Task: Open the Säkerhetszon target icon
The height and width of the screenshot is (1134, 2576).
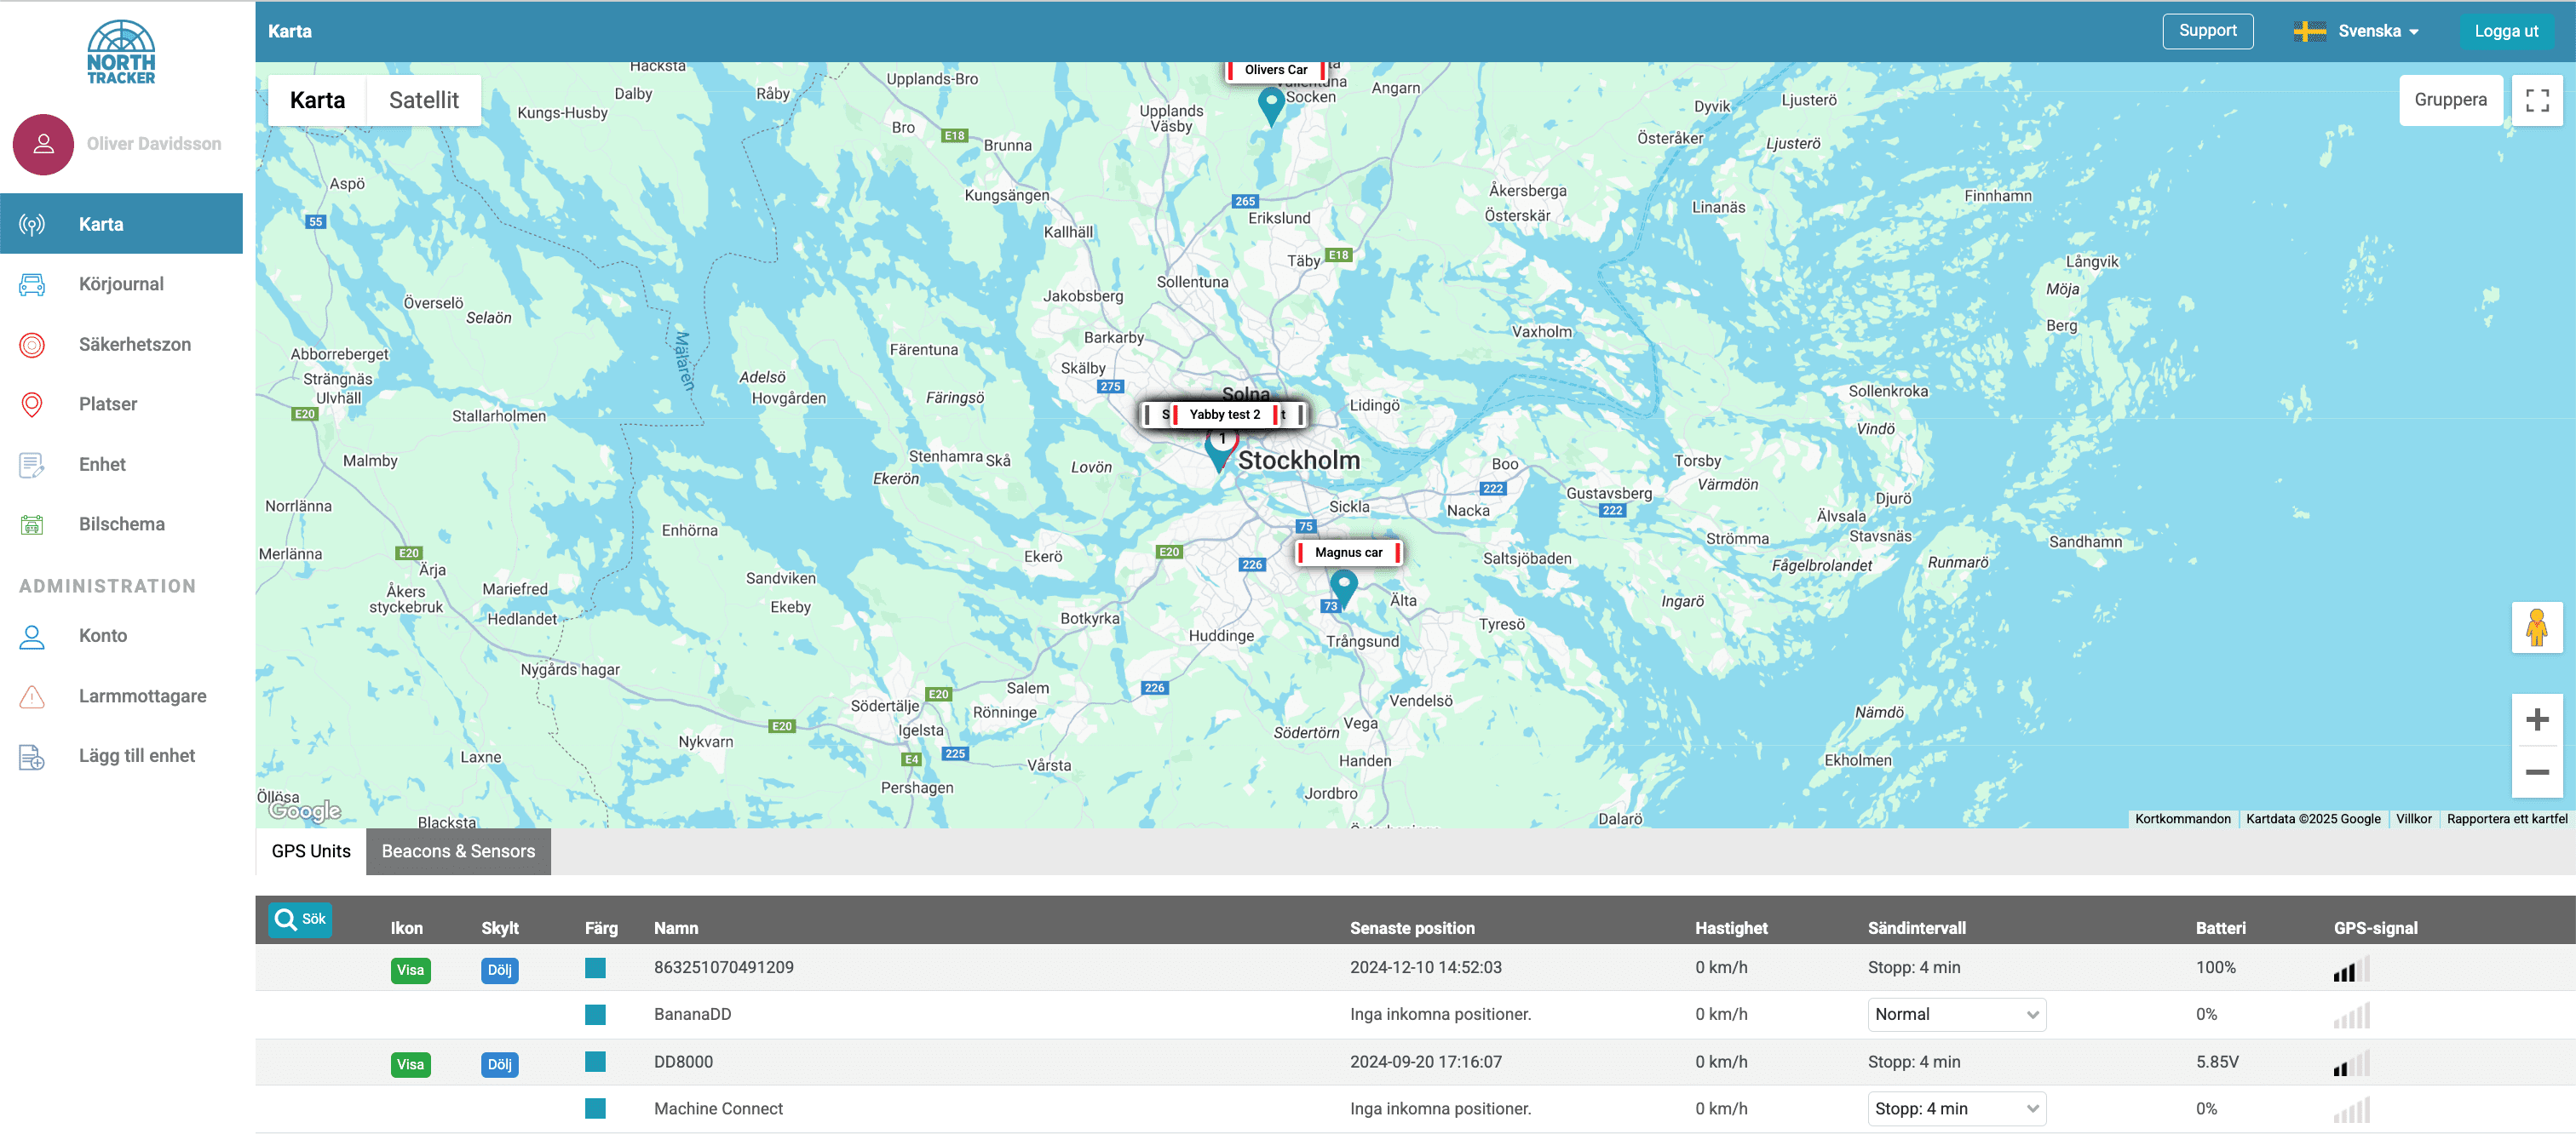Action: 32,345
